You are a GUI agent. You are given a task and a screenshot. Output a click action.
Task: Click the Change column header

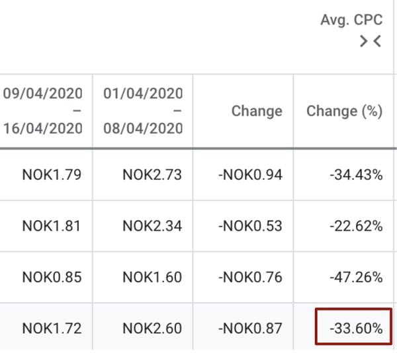click(257, 111)
